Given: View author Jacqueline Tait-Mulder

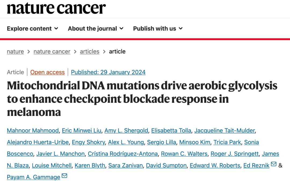Looking at the screenshot, I should pos(224,130).
